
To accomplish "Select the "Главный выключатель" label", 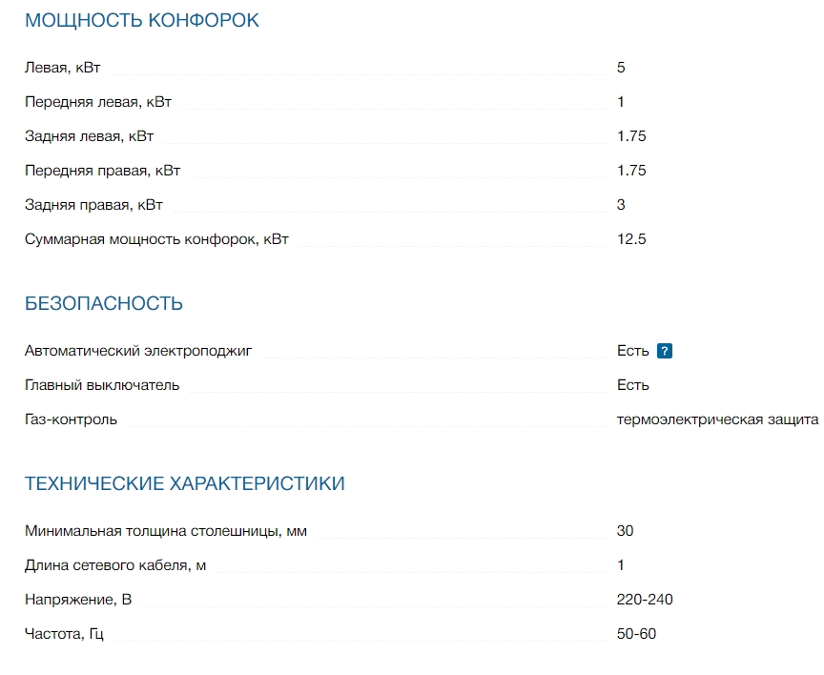I will tap(102, 385).
